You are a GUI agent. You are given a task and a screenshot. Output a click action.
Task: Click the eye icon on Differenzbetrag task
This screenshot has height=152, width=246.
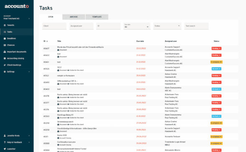68,84
